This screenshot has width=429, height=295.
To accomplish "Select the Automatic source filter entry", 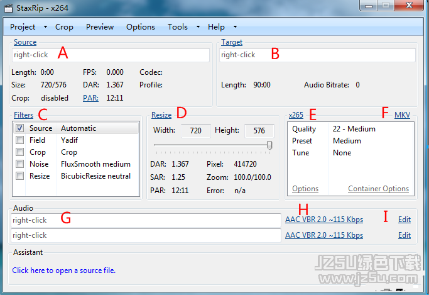I will [79, 128].
